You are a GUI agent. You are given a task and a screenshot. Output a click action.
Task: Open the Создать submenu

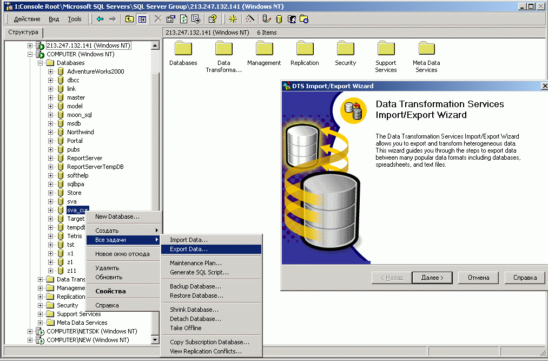coord(124,231)
